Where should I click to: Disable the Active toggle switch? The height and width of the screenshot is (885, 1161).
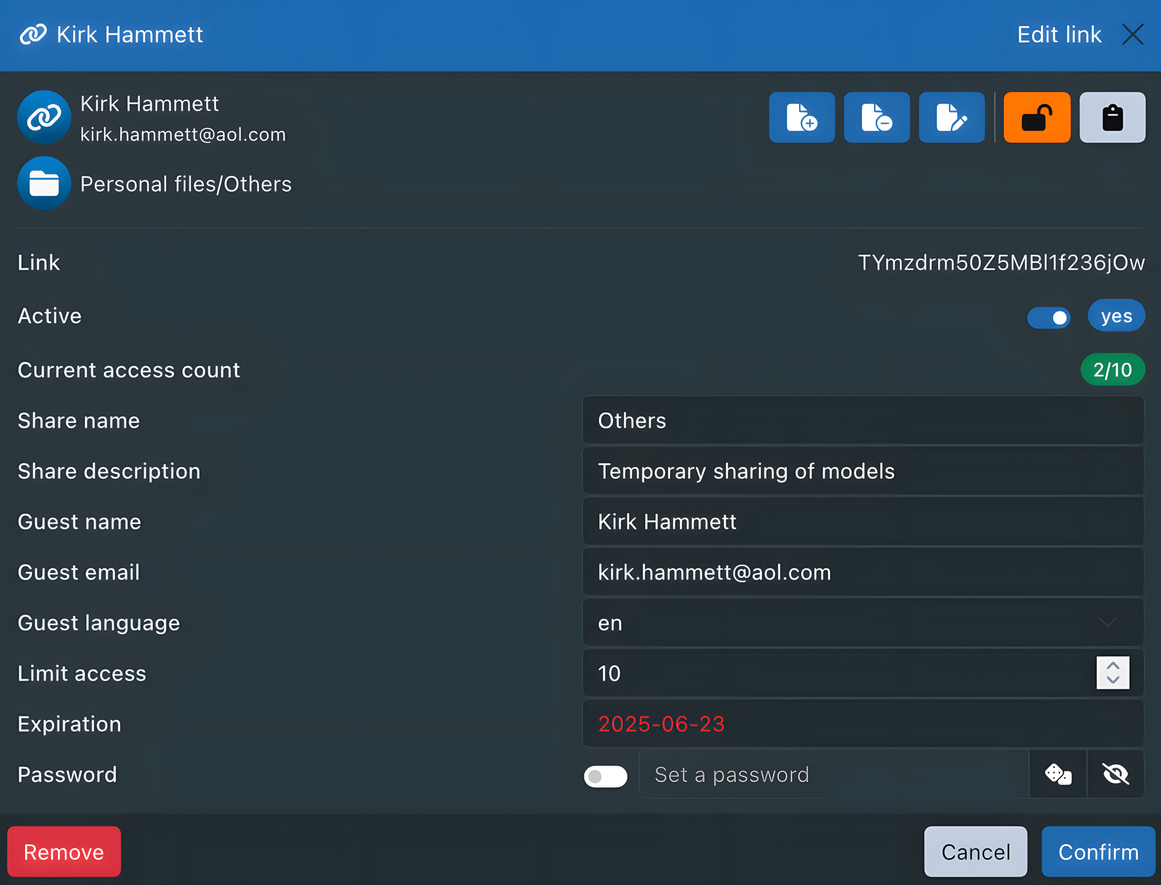pos(1048,318)
